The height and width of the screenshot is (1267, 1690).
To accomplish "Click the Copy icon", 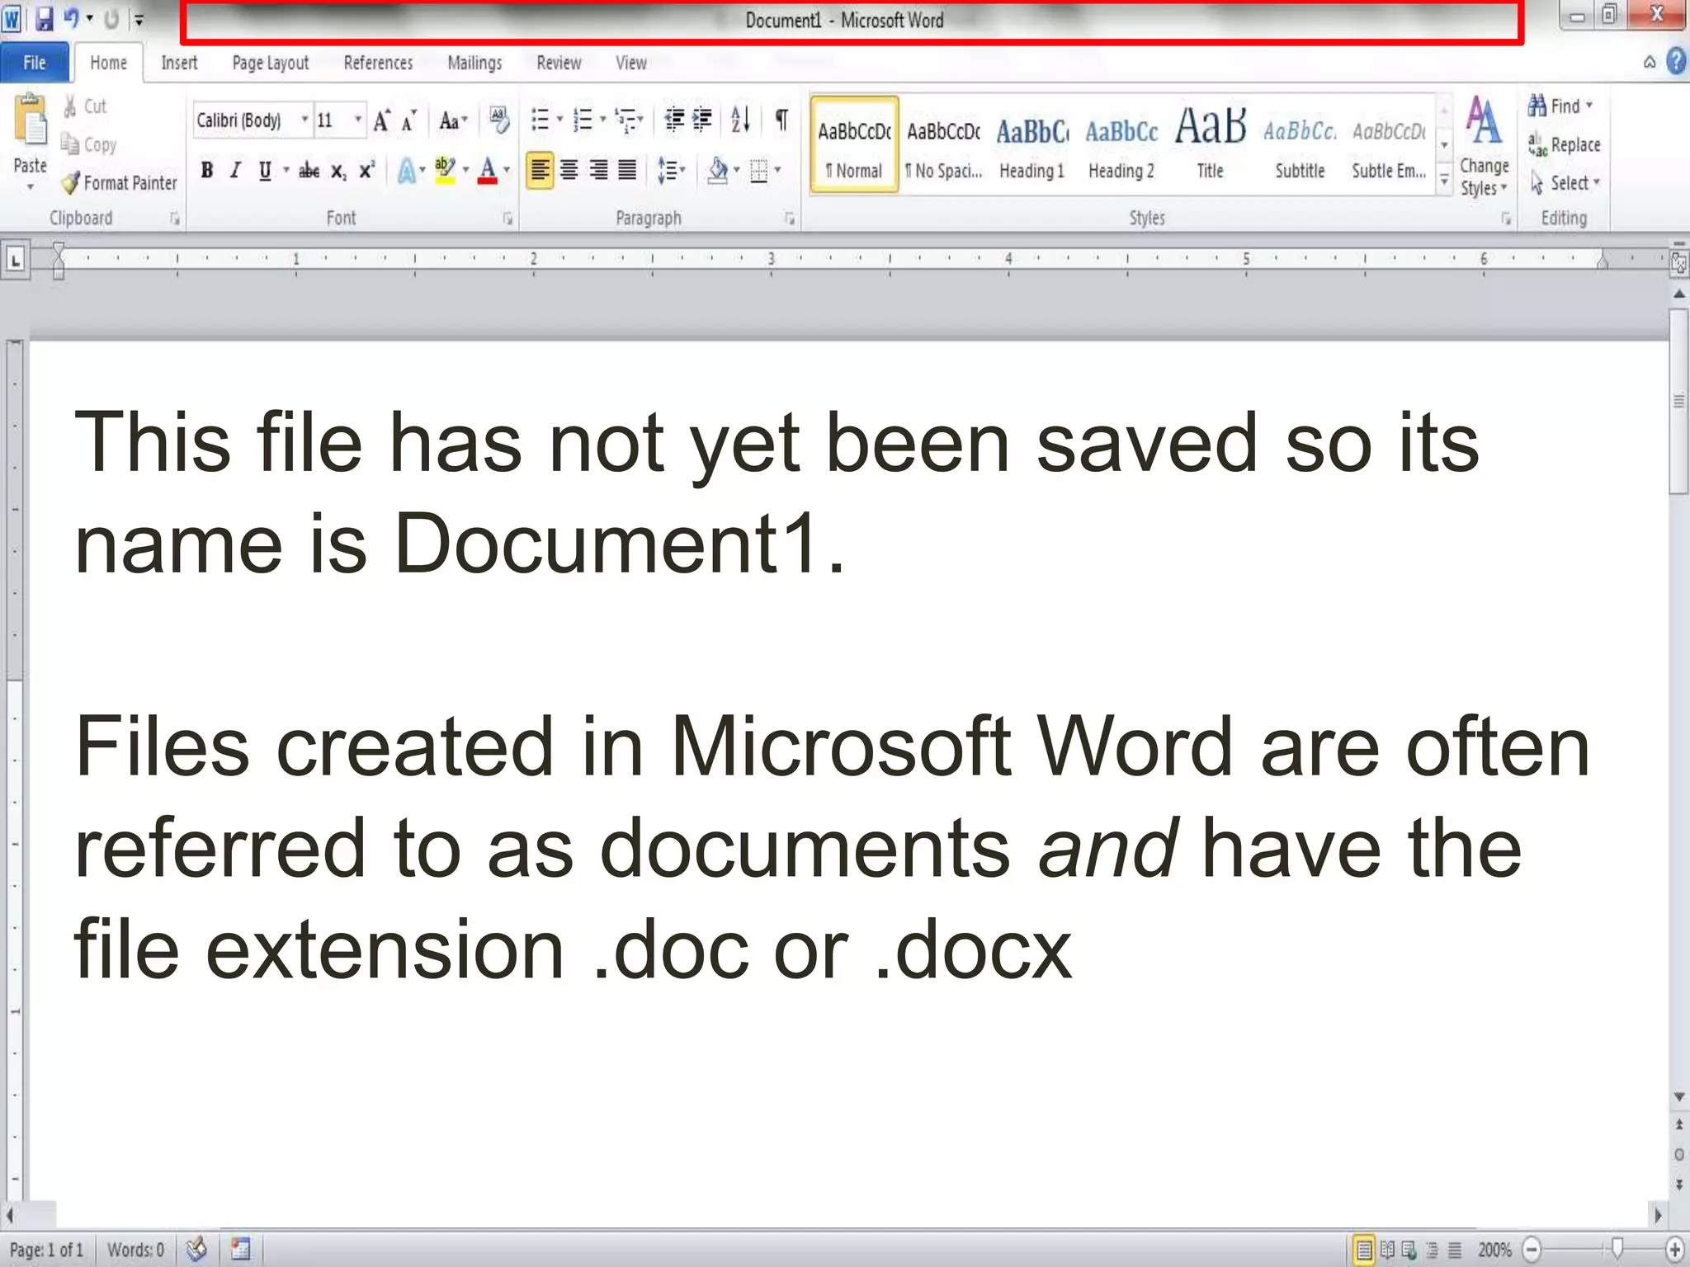I will [x=70, y=144].
